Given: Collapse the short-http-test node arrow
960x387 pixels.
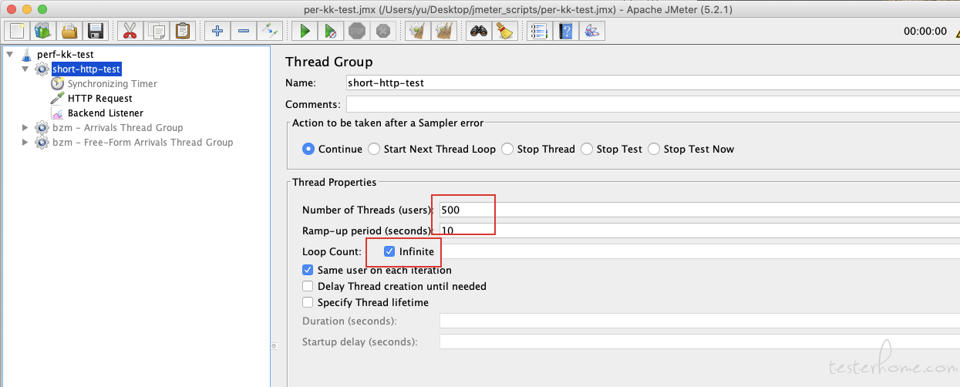Looking at the screenshot, I should 25,69.
